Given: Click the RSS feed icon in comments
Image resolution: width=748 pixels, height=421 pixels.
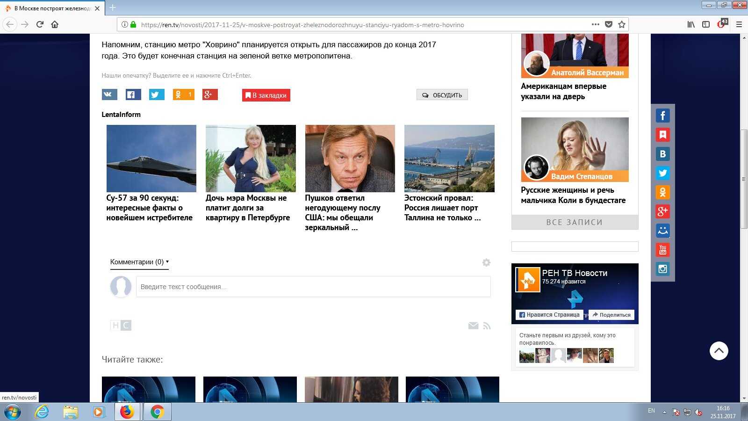Looking at the screenshot, I should [x=487, y=326].
